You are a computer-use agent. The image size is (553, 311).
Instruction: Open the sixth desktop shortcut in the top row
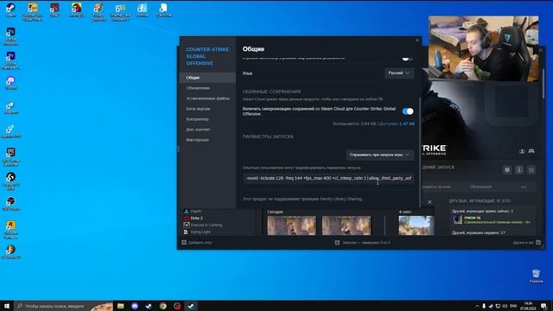120,11
